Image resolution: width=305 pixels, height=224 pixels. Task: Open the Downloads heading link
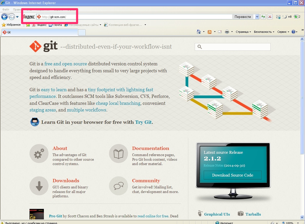click(x=66, y=181)
